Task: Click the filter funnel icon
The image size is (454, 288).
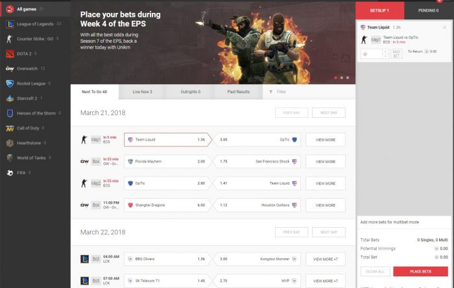Action: (270, 92)
